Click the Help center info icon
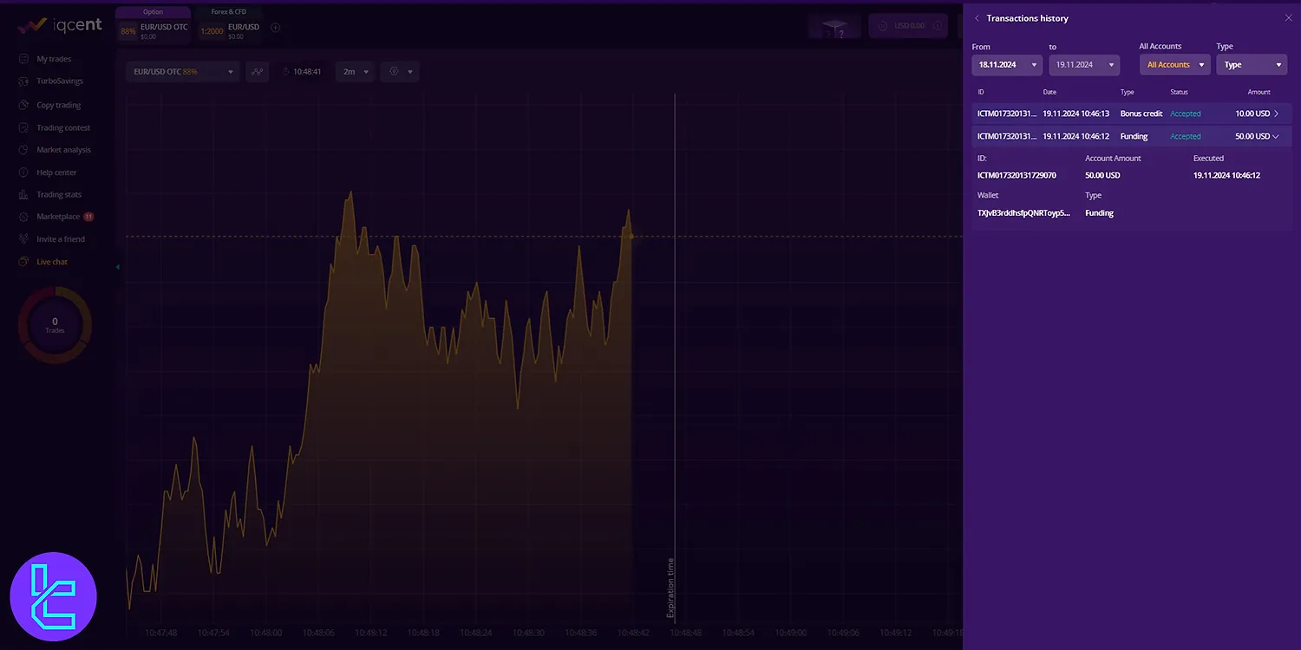The image size is (1301, 650). click(x=23, y=172)
